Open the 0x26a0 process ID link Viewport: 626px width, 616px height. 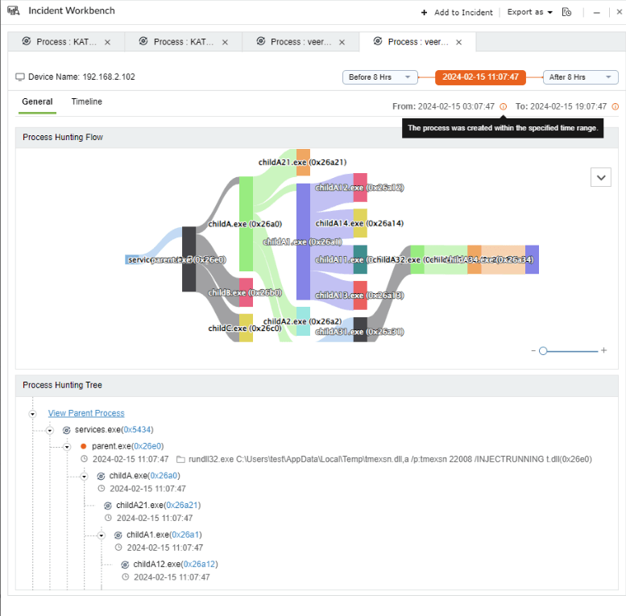pos(164,476)
